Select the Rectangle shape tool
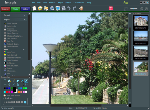 point(5,85)
